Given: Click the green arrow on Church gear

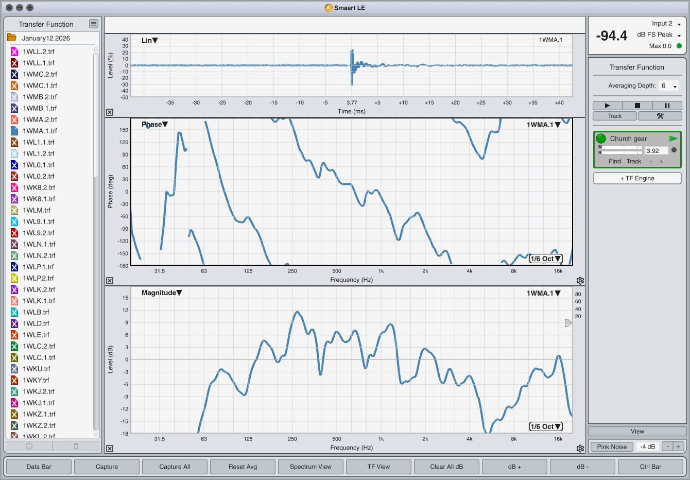Looking at the screenshot, I should pos(673,139).
